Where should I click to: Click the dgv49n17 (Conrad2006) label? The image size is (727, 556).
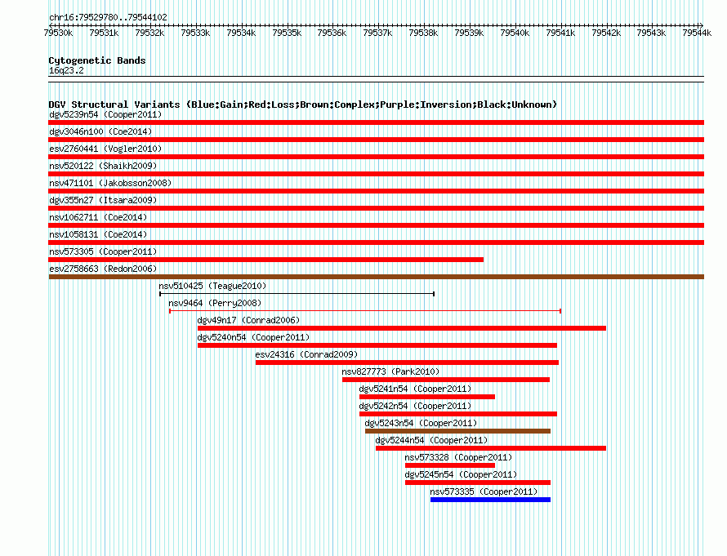click(248, 320)
